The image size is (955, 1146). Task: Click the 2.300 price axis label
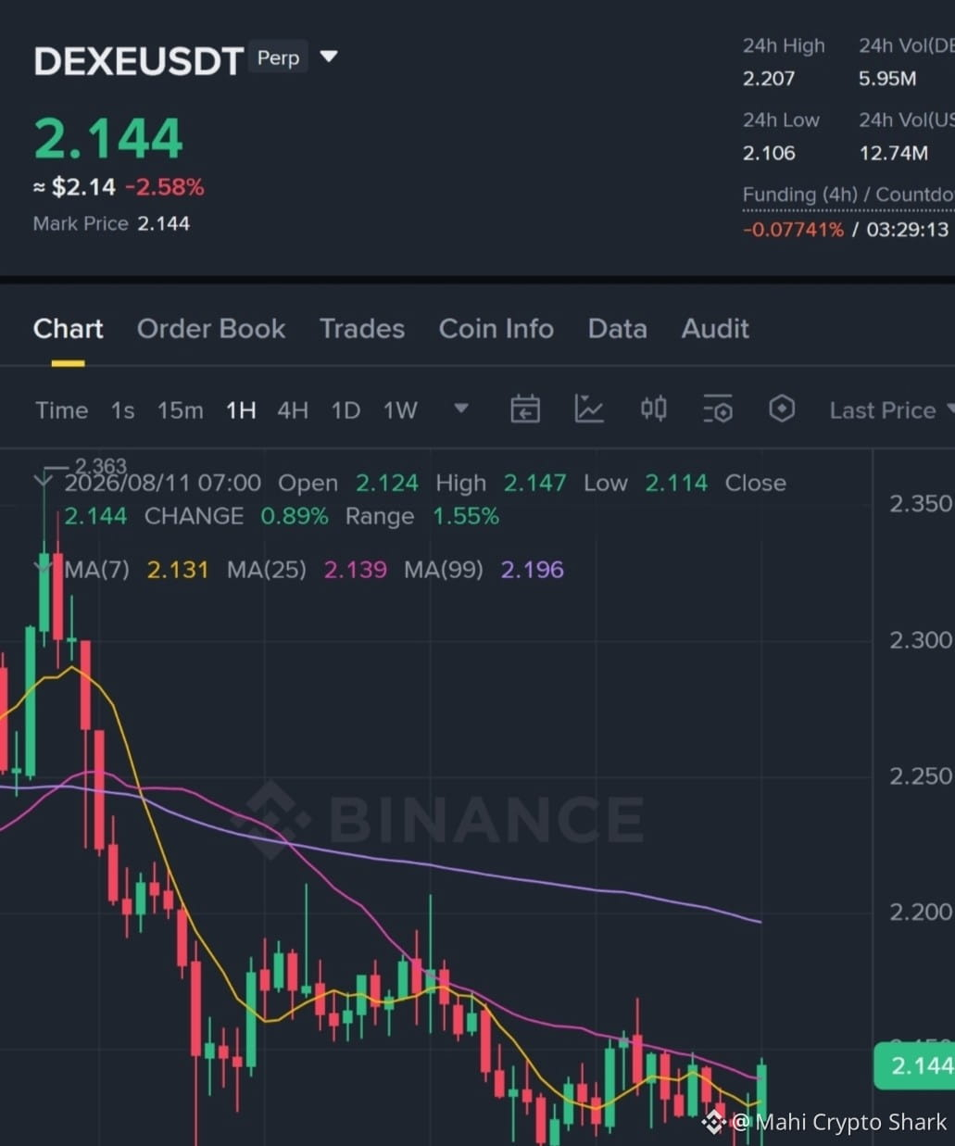(920, 640)
